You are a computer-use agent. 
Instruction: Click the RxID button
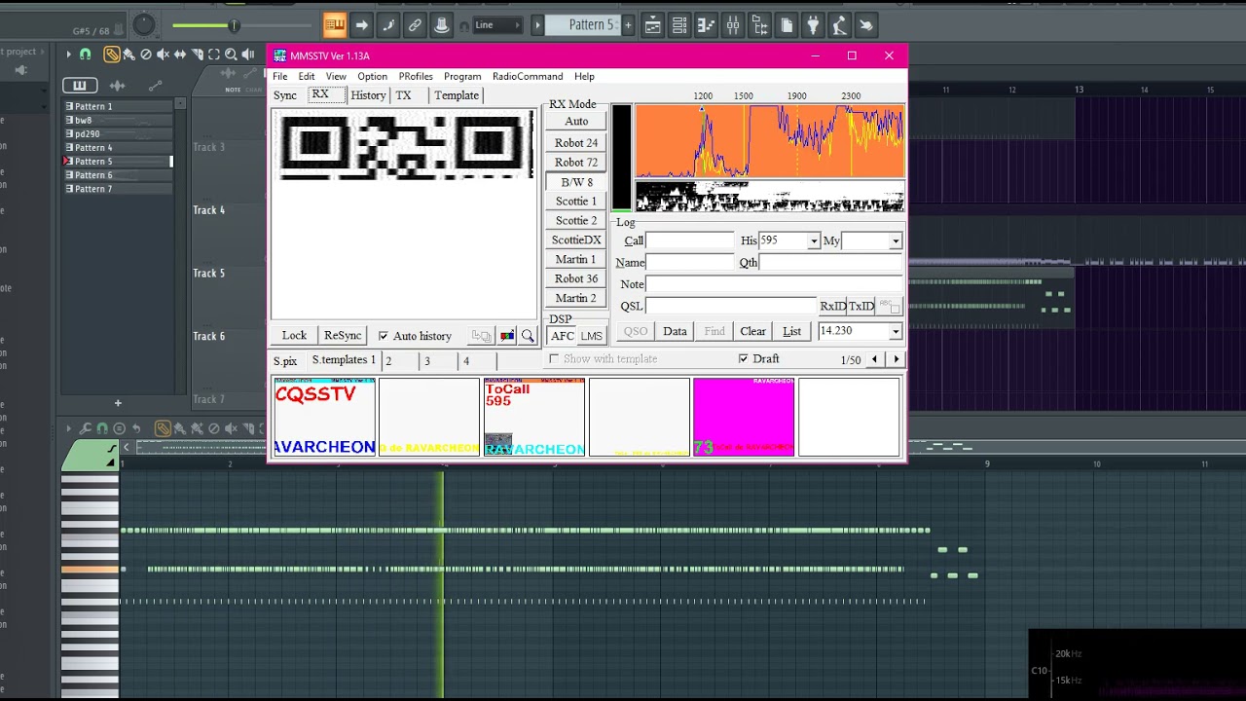coord(833,306)
